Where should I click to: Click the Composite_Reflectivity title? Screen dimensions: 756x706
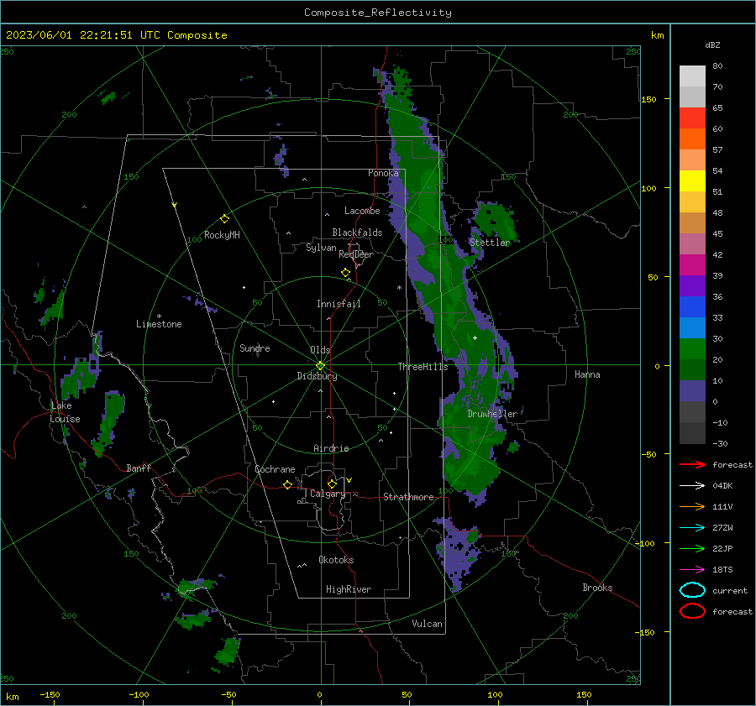tap(377, 13)
